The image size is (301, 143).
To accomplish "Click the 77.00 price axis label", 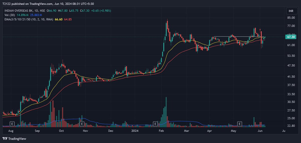I will tap(291, 26).
